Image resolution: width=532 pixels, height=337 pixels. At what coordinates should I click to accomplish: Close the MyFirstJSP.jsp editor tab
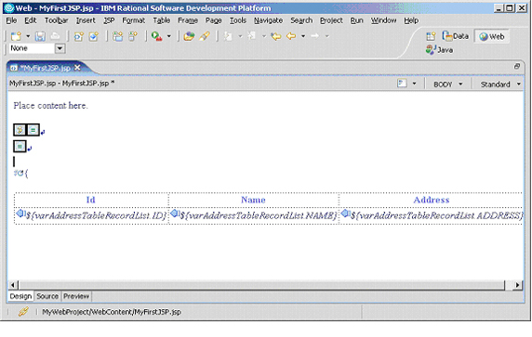point(77,68)
